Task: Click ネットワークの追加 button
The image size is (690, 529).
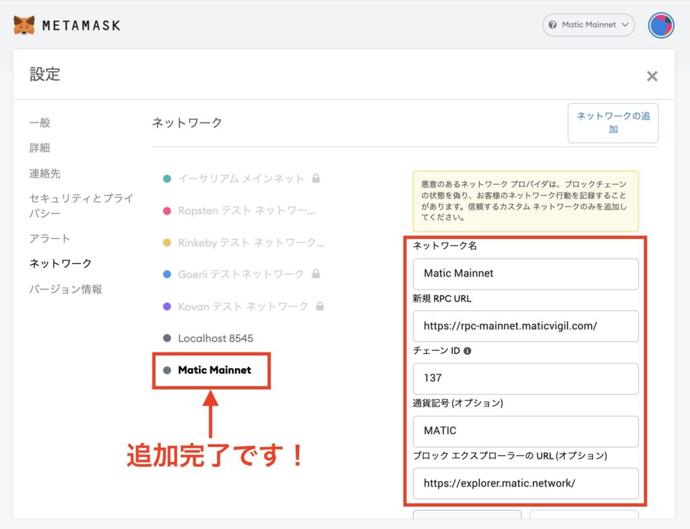Action: pyautogui.click(x=613, y=122)
